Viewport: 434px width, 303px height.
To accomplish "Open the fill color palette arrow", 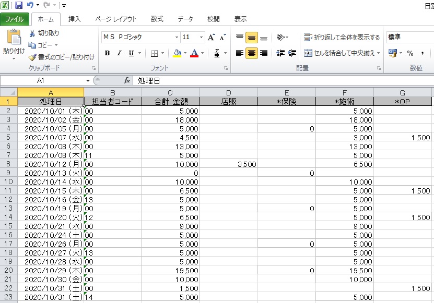I will [185, 53].
